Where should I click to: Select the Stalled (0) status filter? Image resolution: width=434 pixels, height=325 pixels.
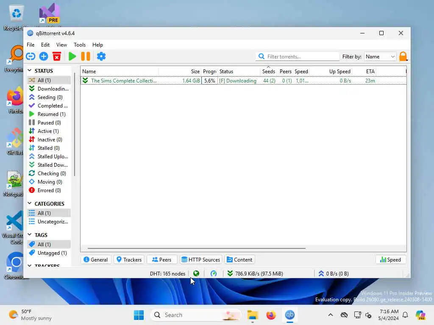(49, 148)
